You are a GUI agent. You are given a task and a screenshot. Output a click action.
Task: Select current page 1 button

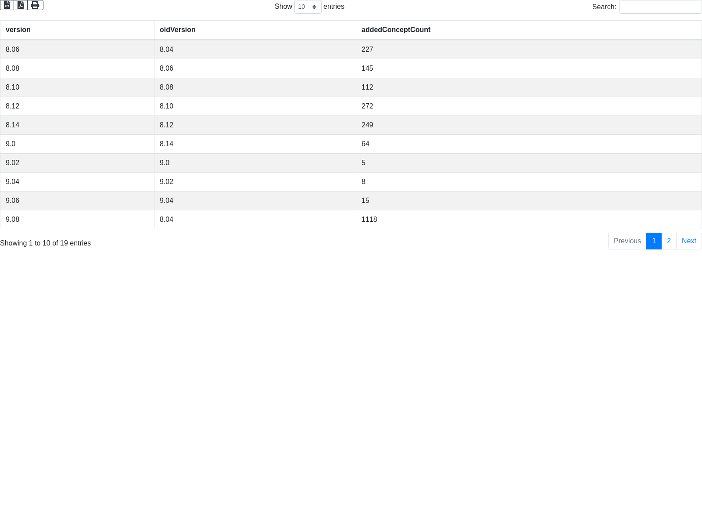point(654,241)
